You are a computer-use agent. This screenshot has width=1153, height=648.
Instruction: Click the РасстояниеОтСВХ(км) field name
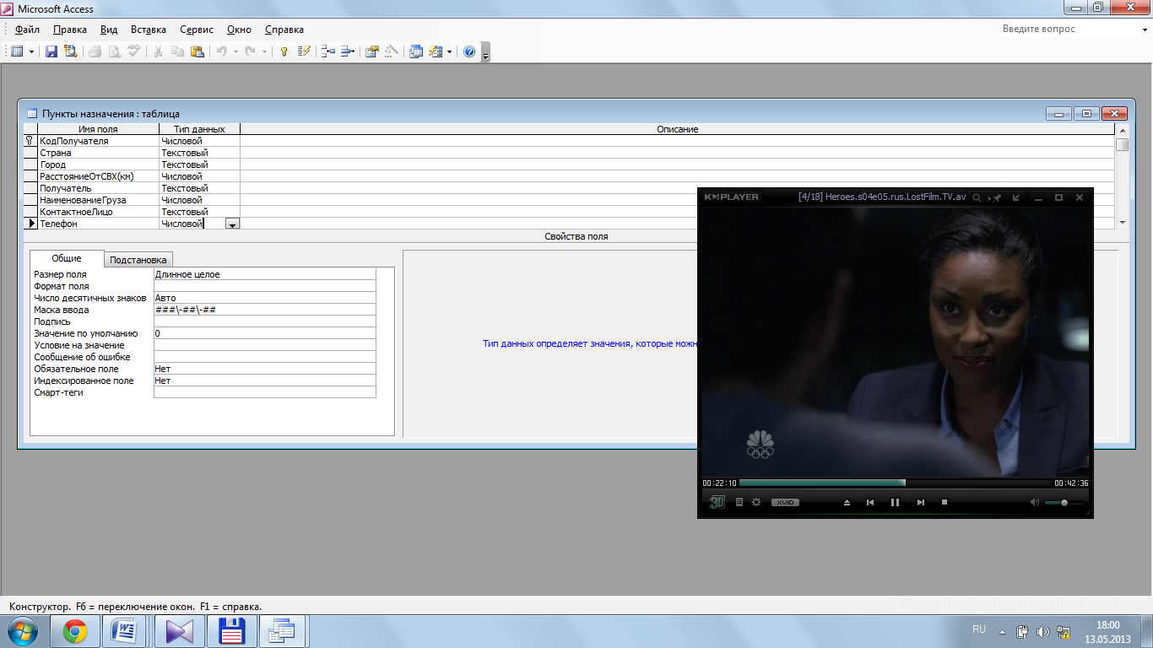point(98,176)
